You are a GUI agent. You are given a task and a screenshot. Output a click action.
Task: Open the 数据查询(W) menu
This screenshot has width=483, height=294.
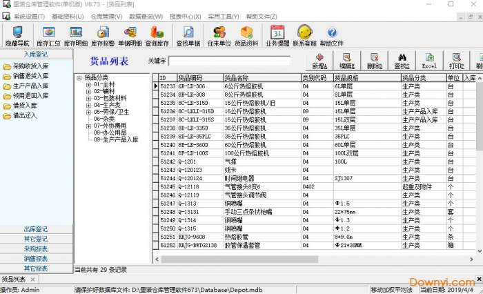click(x=146, y=17)
